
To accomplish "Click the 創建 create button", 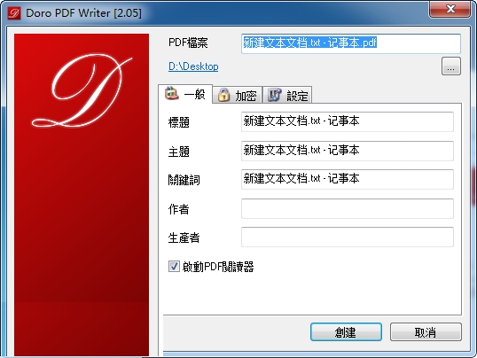I will [x=346, y=331].
